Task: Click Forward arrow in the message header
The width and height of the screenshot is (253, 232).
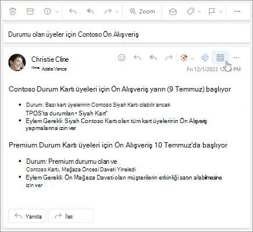Action: coord(169,58)
